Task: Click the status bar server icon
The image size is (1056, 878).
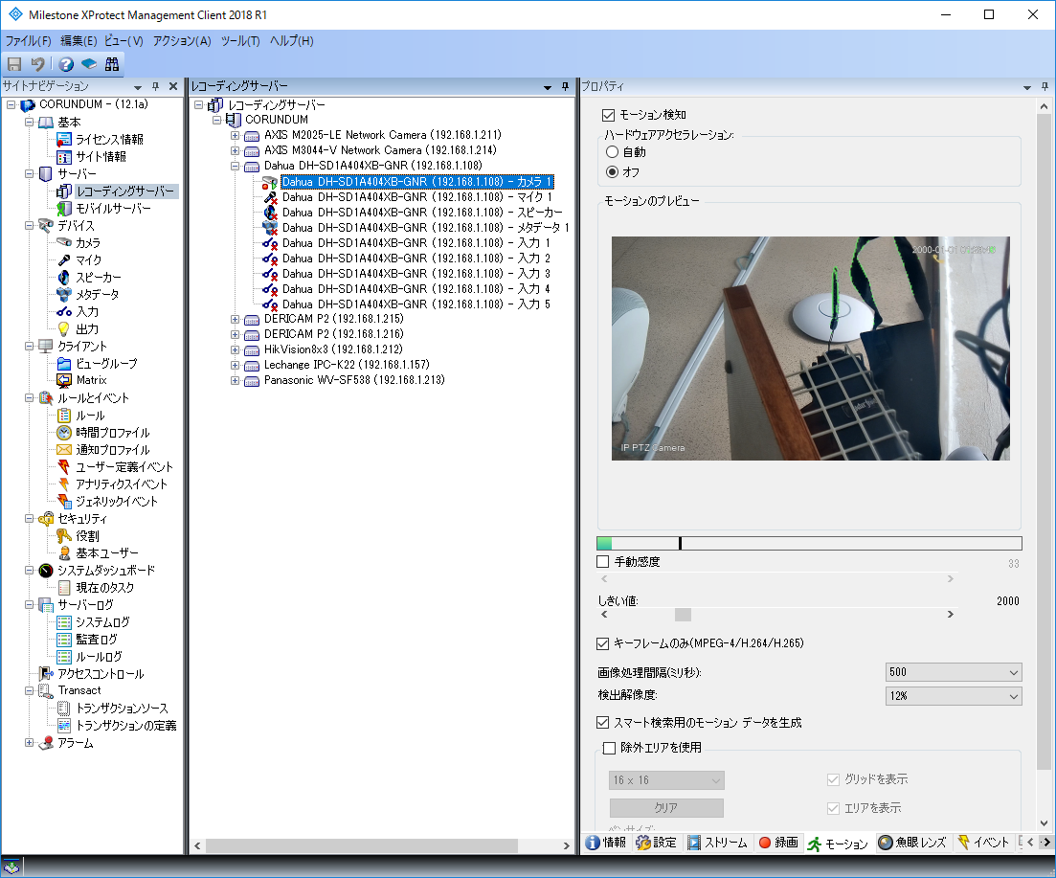Action: (x=11, y=867)
